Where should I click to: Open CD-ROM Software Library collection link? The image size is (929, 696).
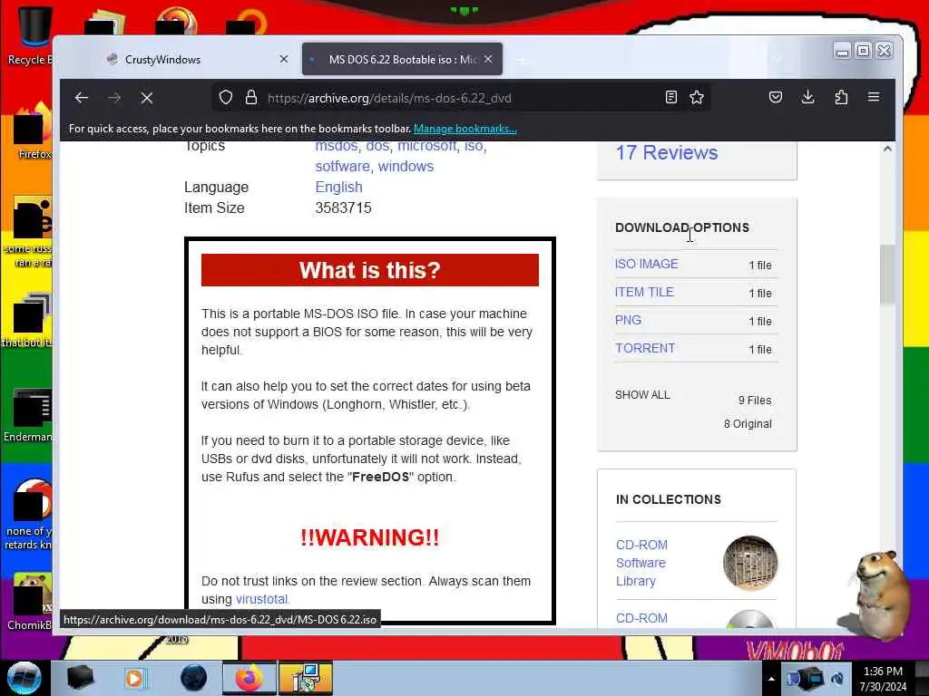641,563
